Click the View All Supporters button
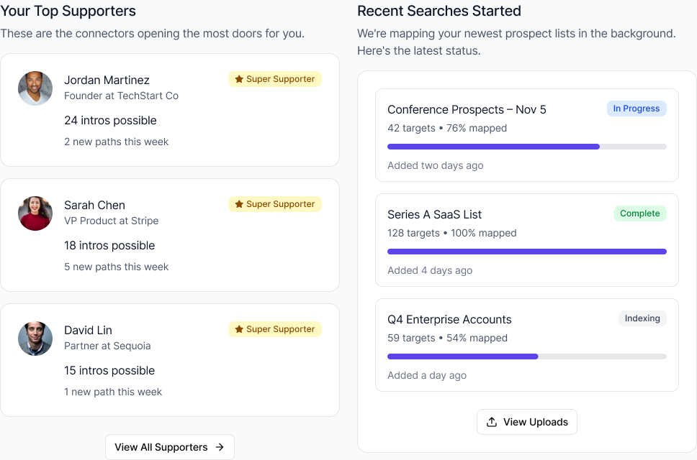Viewport: 697px width, 460px height. tap(170, 446)
